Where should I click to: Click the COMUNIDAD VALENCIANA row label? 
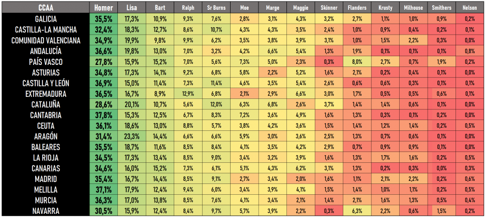(x=44, y=40)
